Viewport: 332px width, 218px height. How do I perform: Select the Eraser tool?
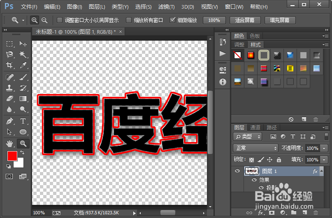click(x=9, y=99)
